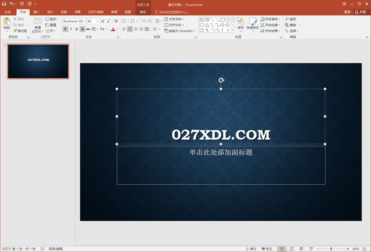Open the Slide Show (幻灯片放映) tab
Screen dimensions: 371x252
[96, 12]
